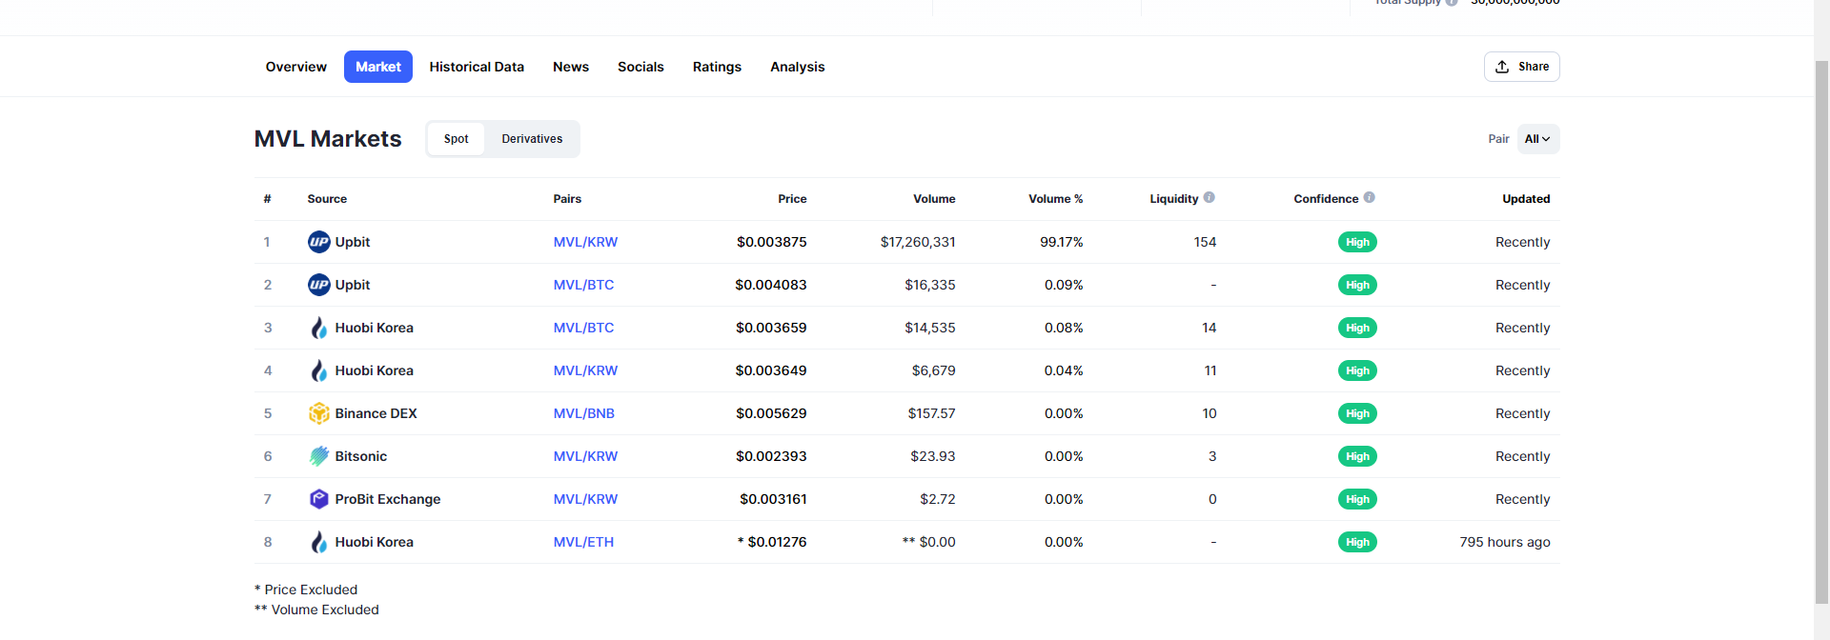Click the Share button
The height and width of the screenshot is (640, 1830).
pos(1522,67)
